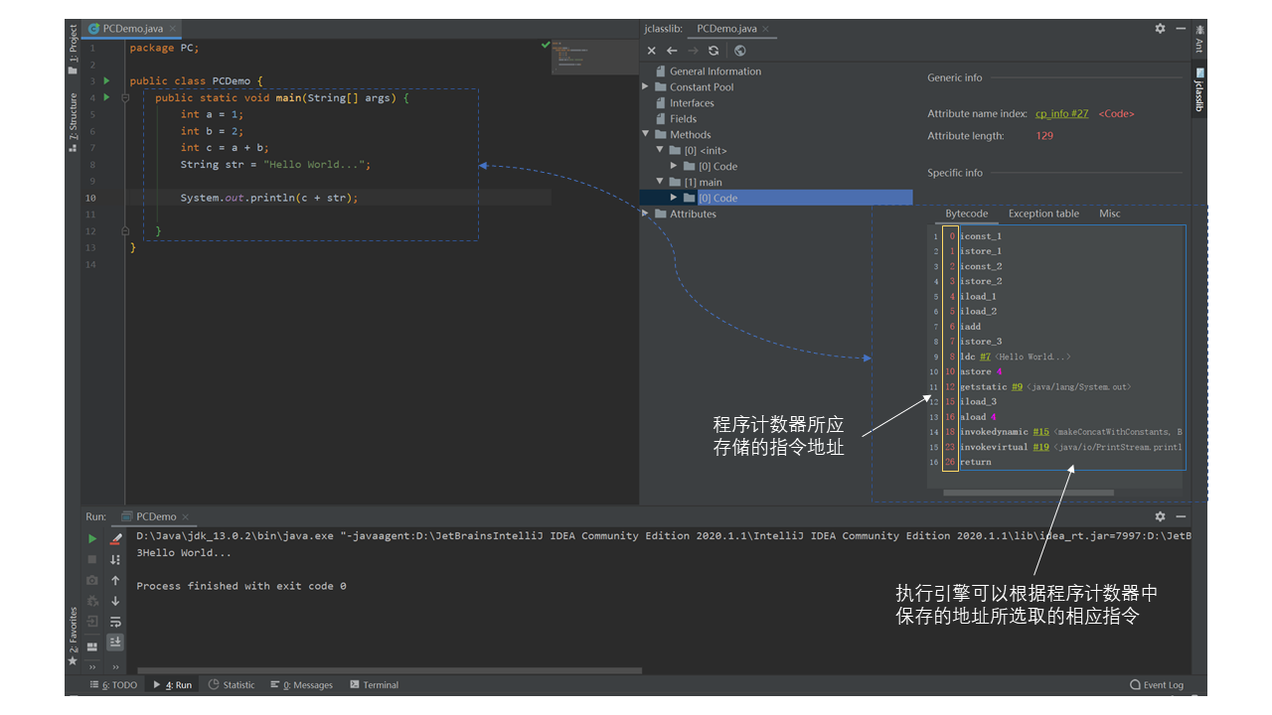Screen dimensions: 1272x715
Task: Toggle Soft-Wrap in the Run console
Action: [115, 622]
